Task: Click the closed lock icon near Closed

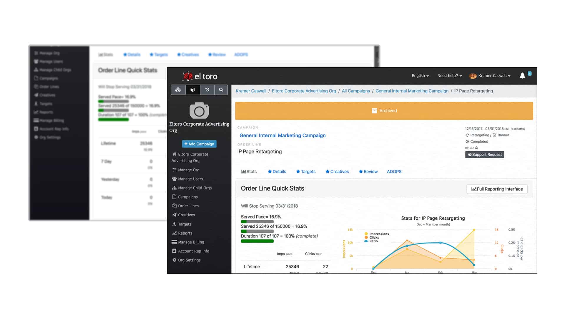Action: pos(476,148)
